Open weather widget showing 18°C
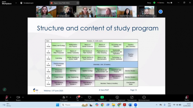193x108 pixels. pyautogui.click(x=7, y=105)
